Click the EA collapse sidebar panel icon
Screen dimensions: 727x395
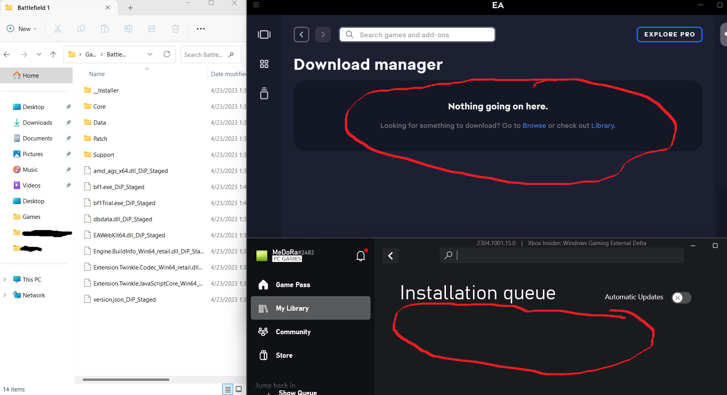coord(264,35)
